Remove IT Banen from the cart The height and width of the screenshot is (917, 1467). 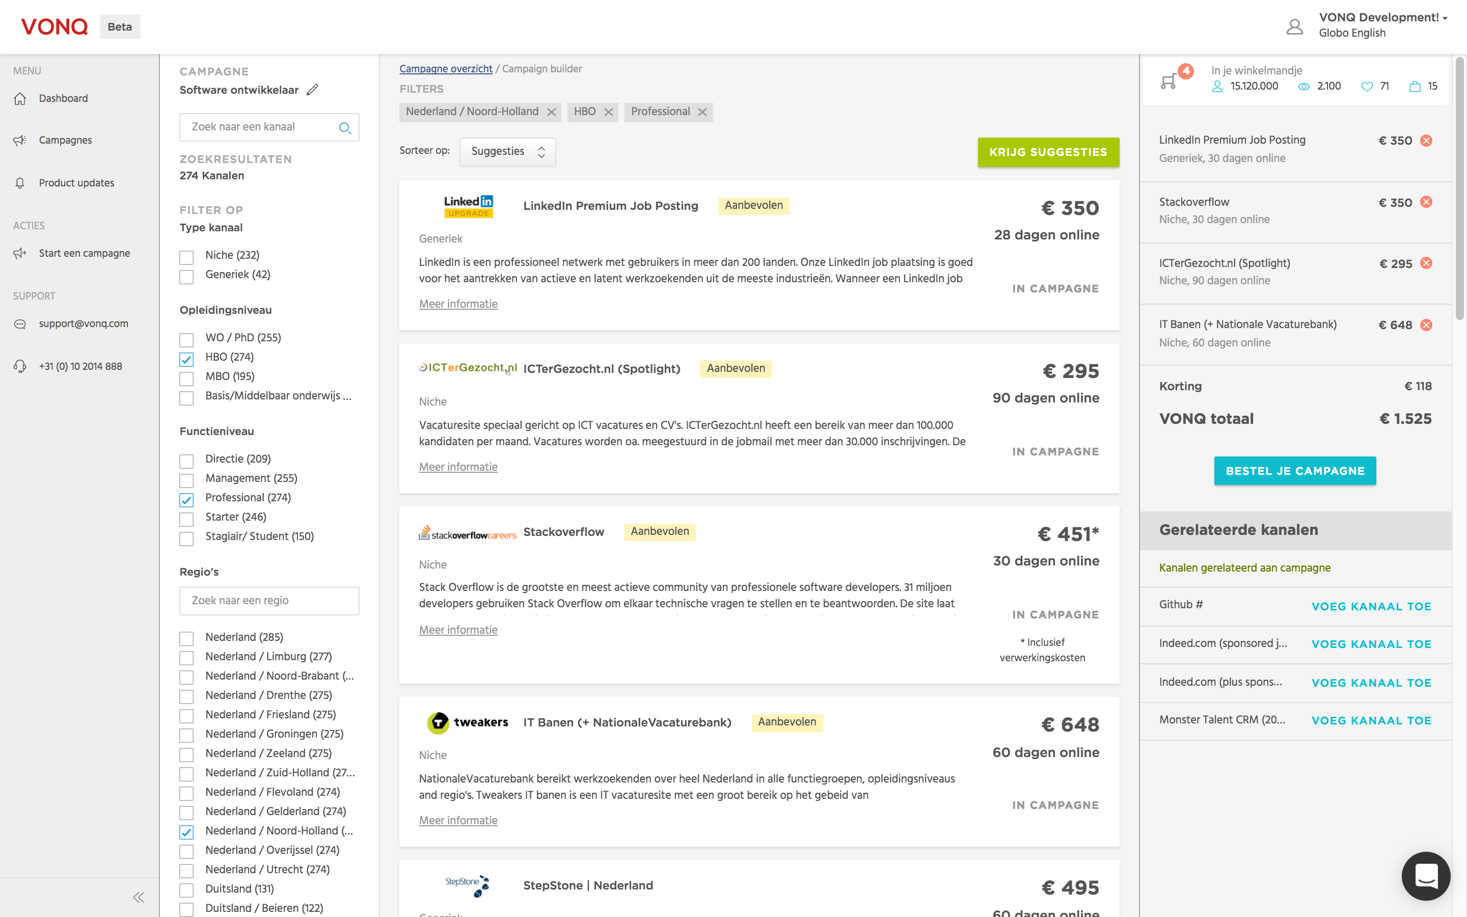tap(1426, 325)
